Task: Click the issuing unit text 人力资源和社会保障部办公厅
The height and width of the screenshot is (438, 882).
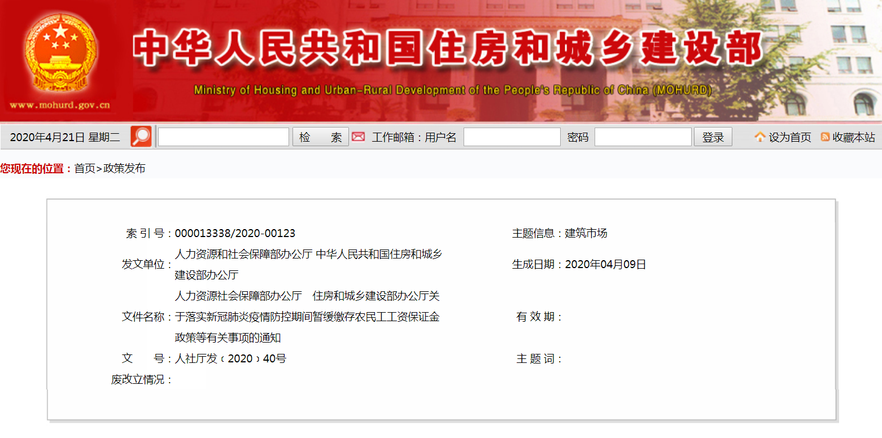Action: tap(243, 254)
